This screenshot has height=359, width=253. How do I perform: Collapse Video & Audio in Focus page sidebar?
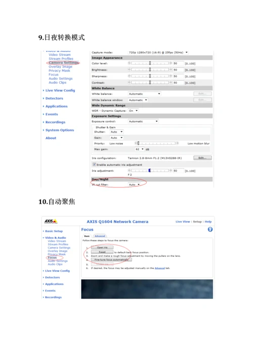coord(56,238)
